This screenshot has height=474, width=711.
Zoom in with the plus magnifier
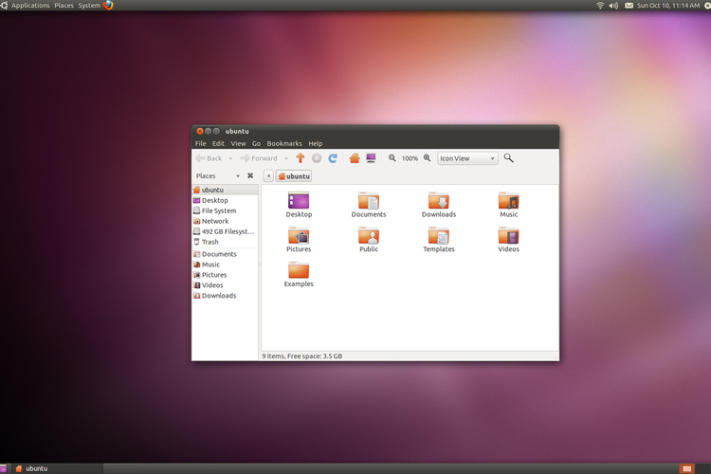click(428, 158)
